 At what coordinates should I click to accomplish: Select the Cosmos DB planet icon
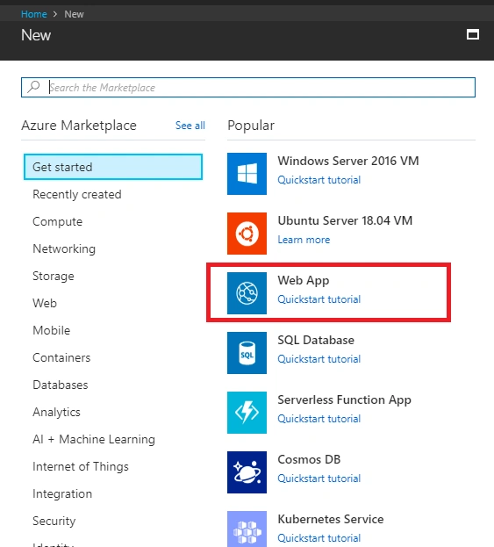pyautogui.click(x=247, y=472)
